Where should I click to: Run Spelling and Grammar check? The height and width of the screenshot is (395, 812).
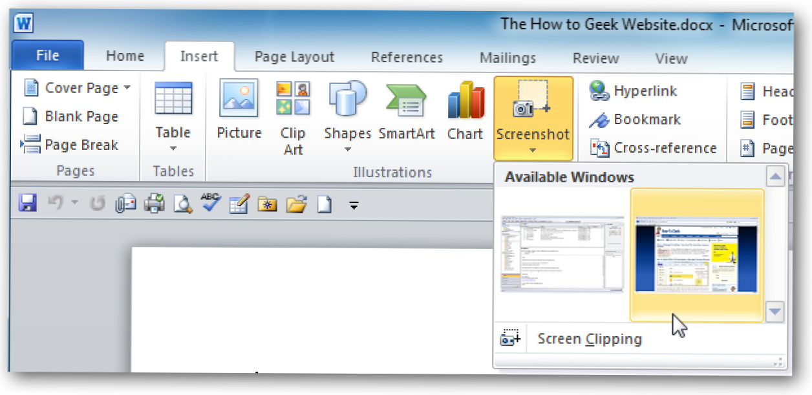[x=210, y=202]
